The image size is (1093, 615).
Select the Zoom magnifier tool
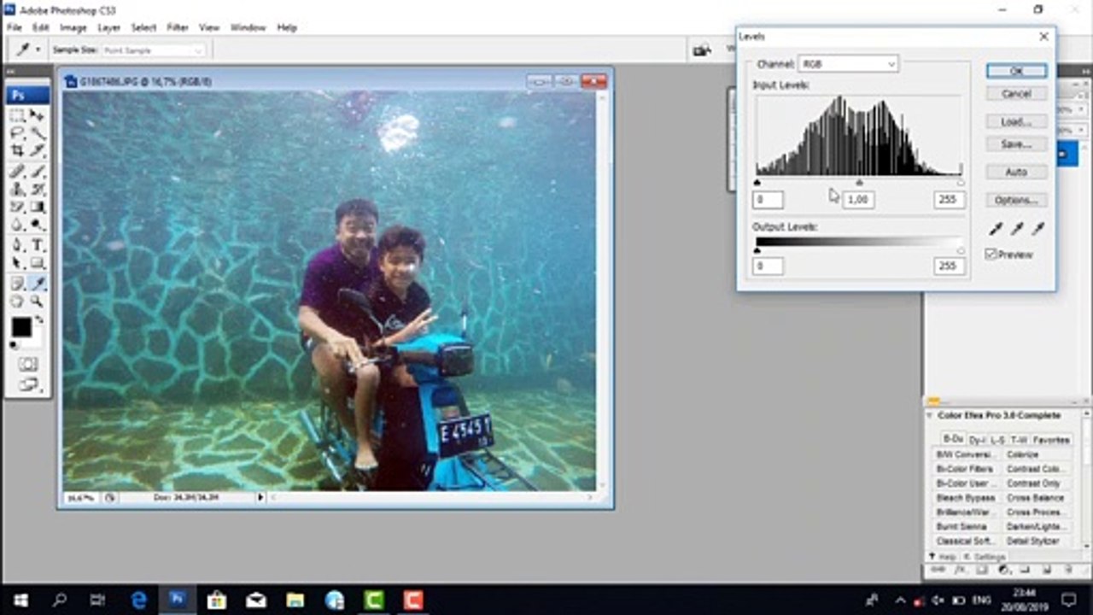pos(38,302)
